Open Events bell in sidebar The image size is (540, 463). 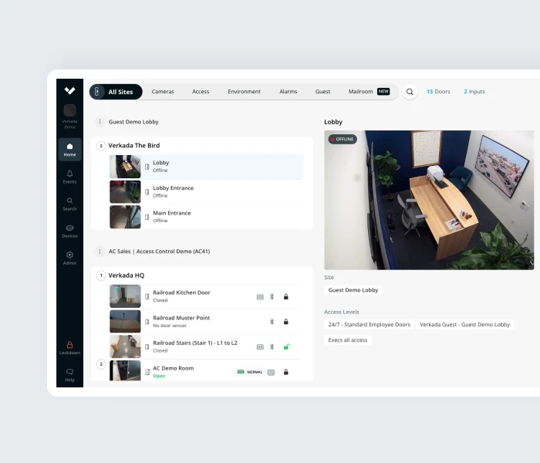[70, 177]
